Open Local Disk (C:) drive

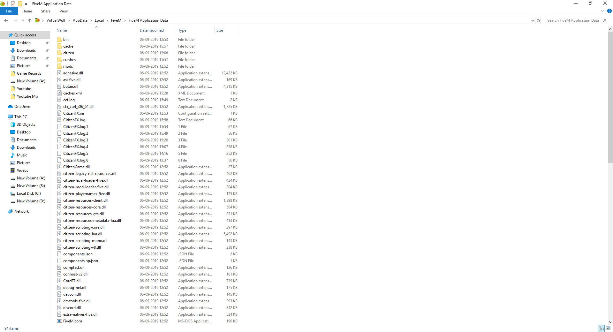[29, 193]
